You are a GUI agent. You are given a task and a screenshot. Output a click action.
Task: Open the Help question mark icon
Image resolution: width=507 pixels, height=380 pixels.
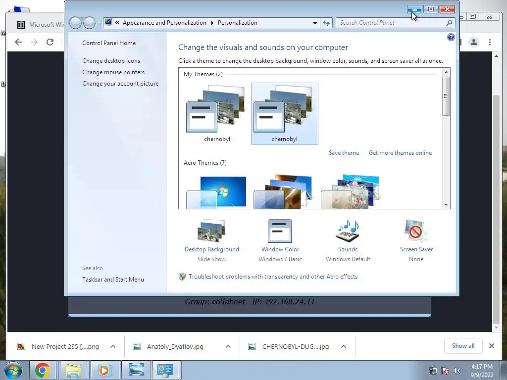(451, 37)
